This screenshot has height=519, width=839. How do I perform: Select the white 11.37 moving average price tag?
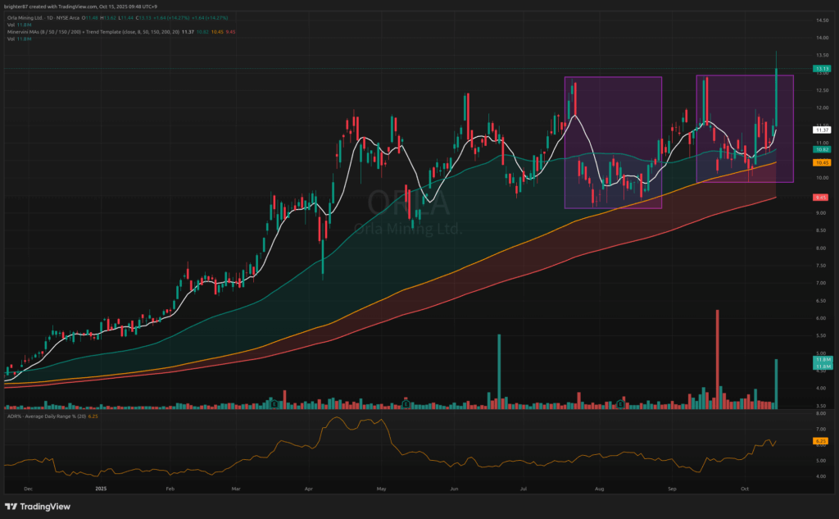tap(822, 130)
